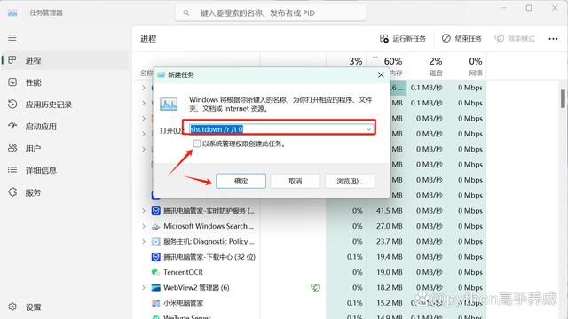Viewport: 568px width, 319px height.
Task: Click the run-dialog icon in the New Task dialog body
Action: 169,105
